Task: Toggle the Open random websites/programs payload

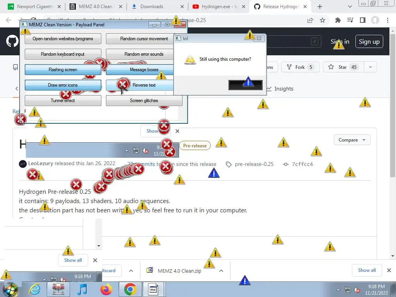Action: [x=63, y=39]
